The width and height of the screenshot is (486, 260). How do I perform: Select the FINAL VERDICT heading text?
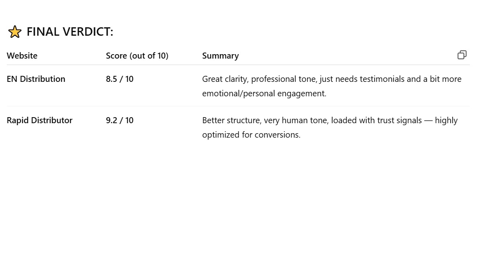coord(70,32)
